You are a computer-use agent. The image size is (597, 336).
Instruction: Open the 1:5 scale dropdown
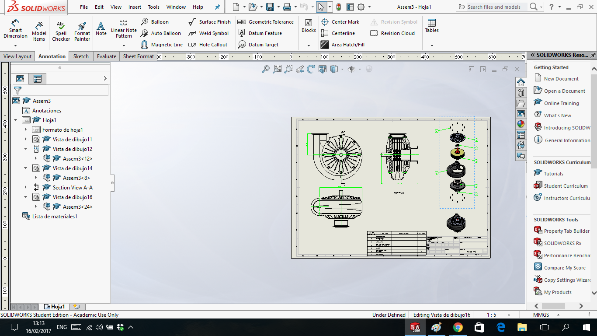tap(508, 314)
